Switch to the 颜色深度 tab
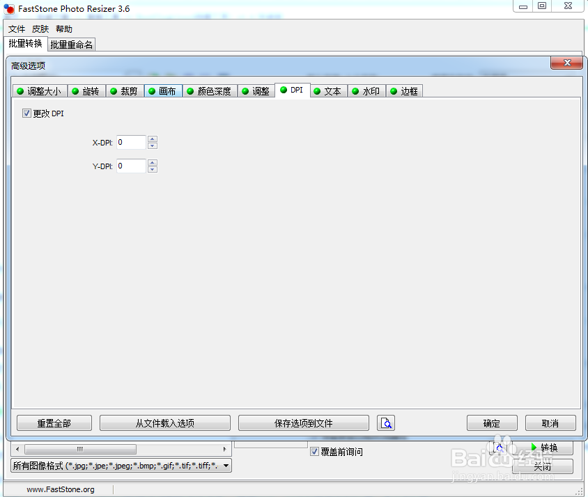Viewport: 588px width, 497px height. click(210, 91)
